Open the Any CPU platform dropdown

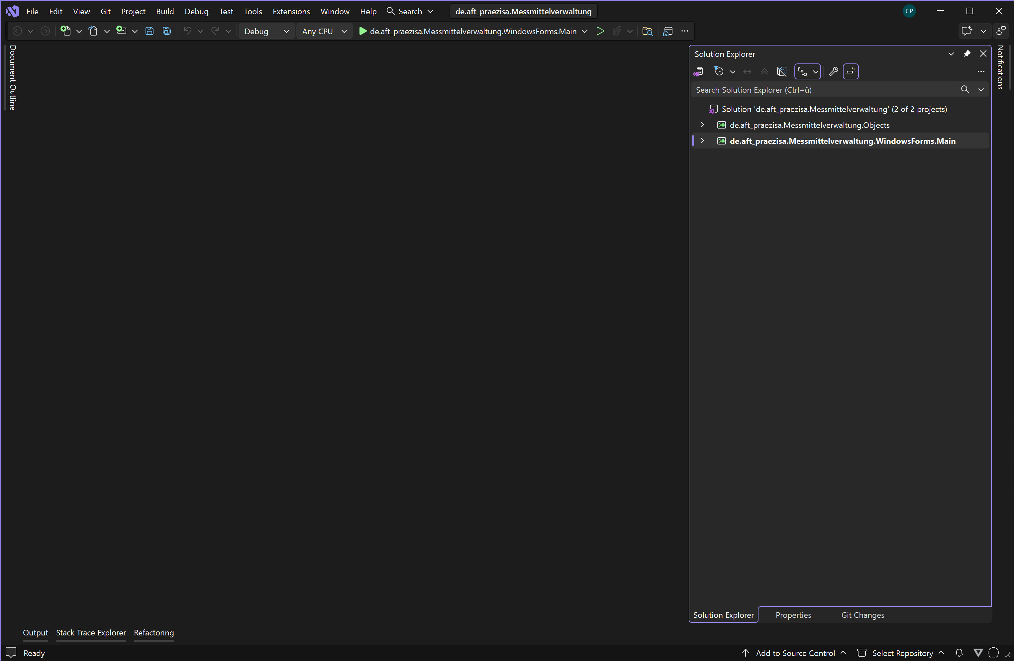pyautogui.click(x=324, y=31)
